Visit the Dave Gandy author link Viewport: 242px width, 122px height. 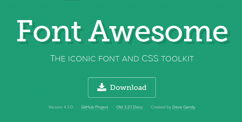184,107
